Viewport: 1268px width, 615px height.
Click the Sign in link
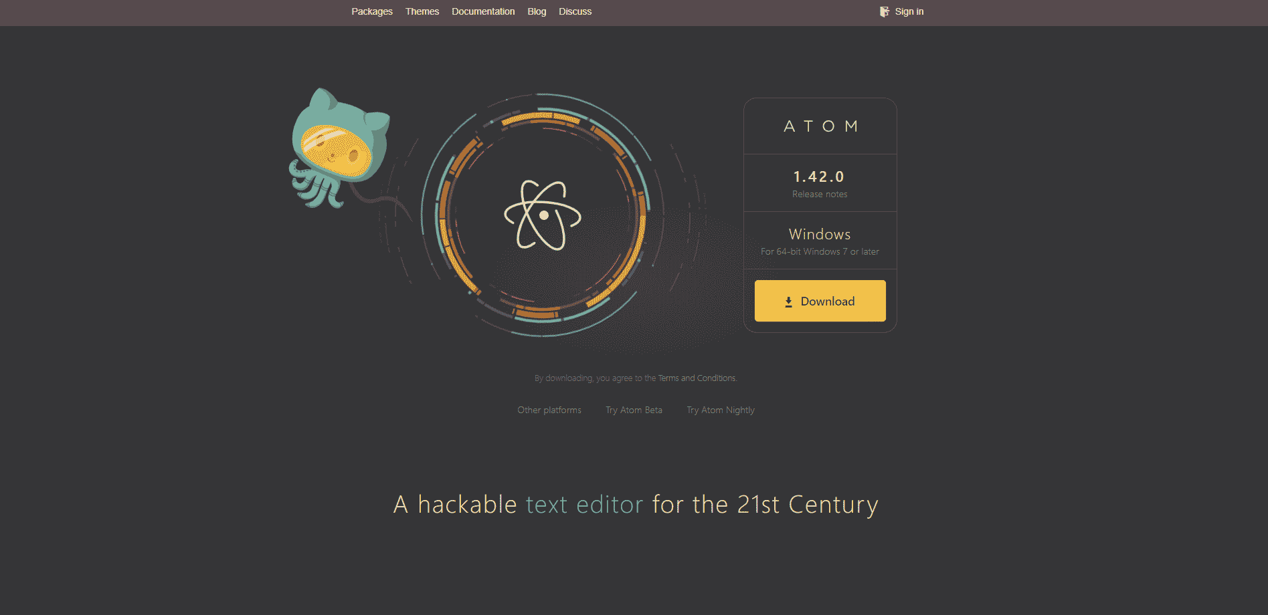click(909, 11)
